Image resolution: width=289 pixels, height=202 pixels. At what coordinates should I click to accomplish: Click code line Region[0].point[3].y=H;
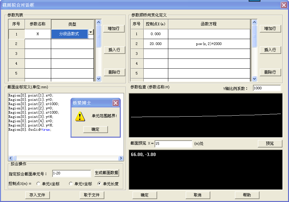(x=31, y=117)
